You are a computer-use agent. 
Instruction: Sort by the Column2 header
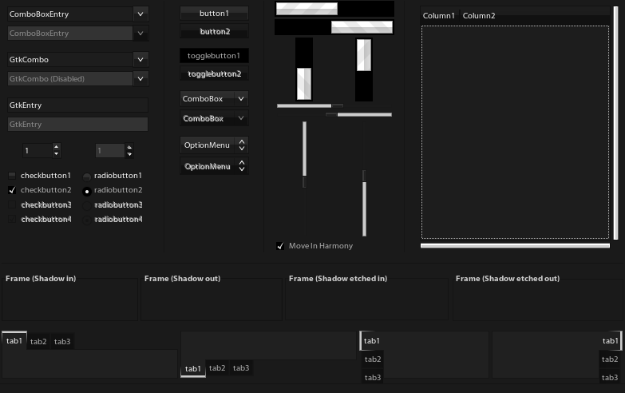coord(479,15)
